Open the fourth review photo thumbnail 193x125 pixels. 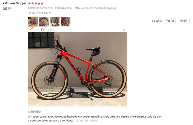pyautogui.click(x=66, y=22)
